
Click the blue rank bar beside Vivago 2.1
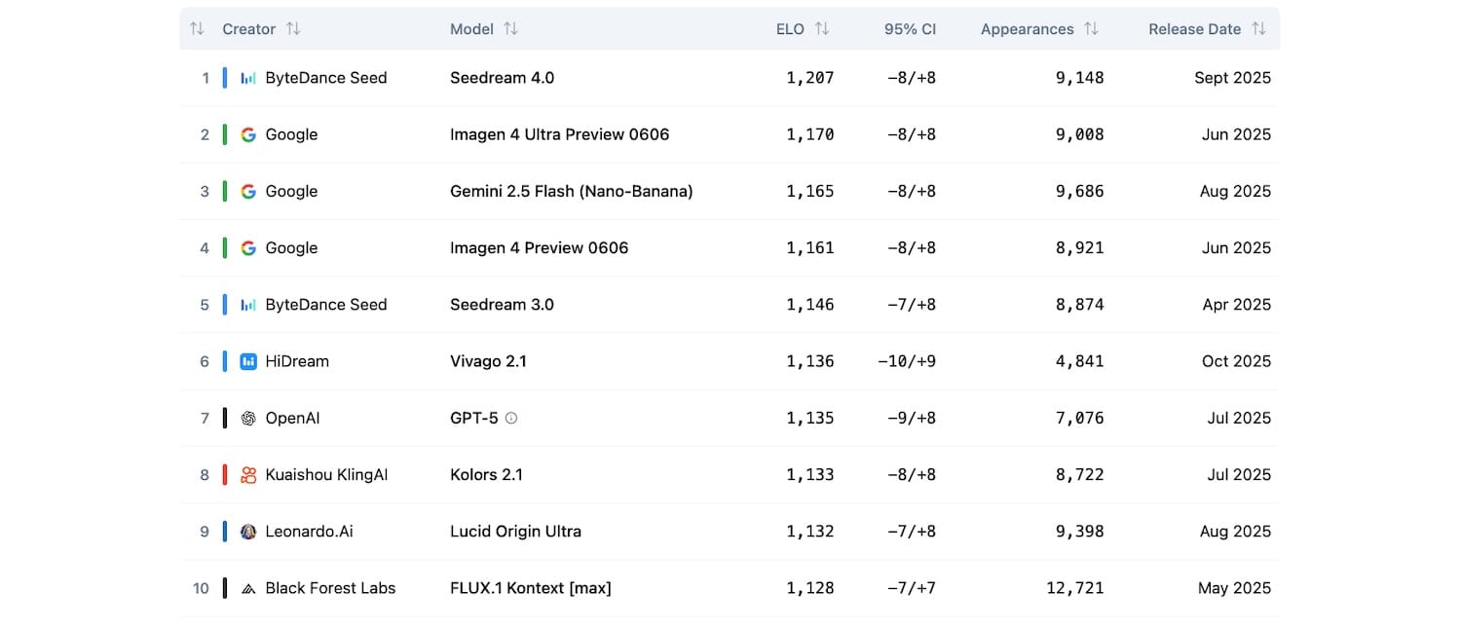point(226,361)
